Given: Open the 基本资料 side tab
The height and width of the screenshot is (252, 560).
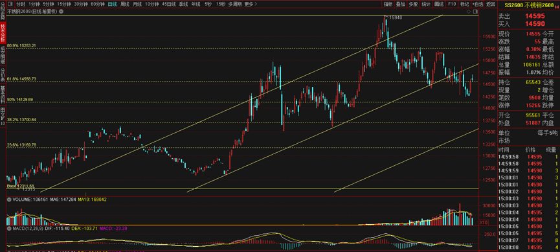Looking at the screenshot, I should click(3, 94).
